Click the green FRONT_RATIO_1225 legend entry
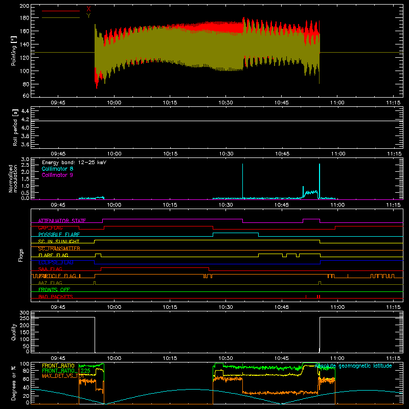Viewport: 409px width, 409px height. [66, 371]
